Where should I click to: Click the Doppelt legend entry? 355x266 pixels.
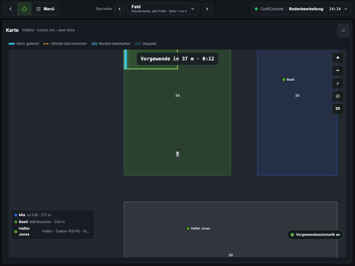(146, 44)
